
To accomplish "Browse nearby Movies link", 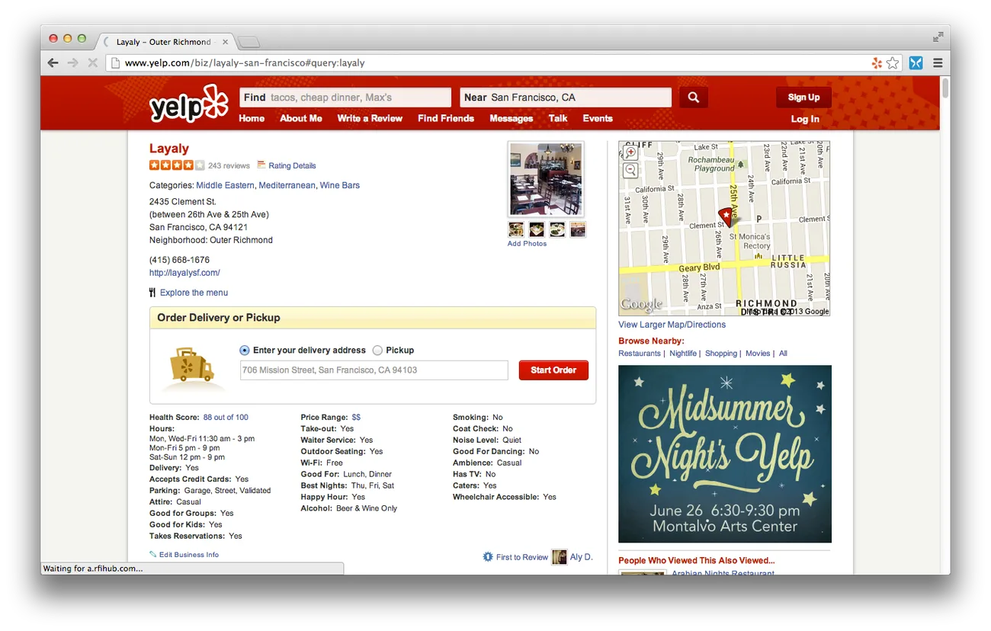I will [x=758, y=354].
